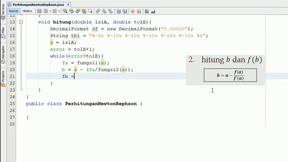288x162 pixels.
Task: Click the Uncomment icon in toolbar
Action: (x=147, y=11)
